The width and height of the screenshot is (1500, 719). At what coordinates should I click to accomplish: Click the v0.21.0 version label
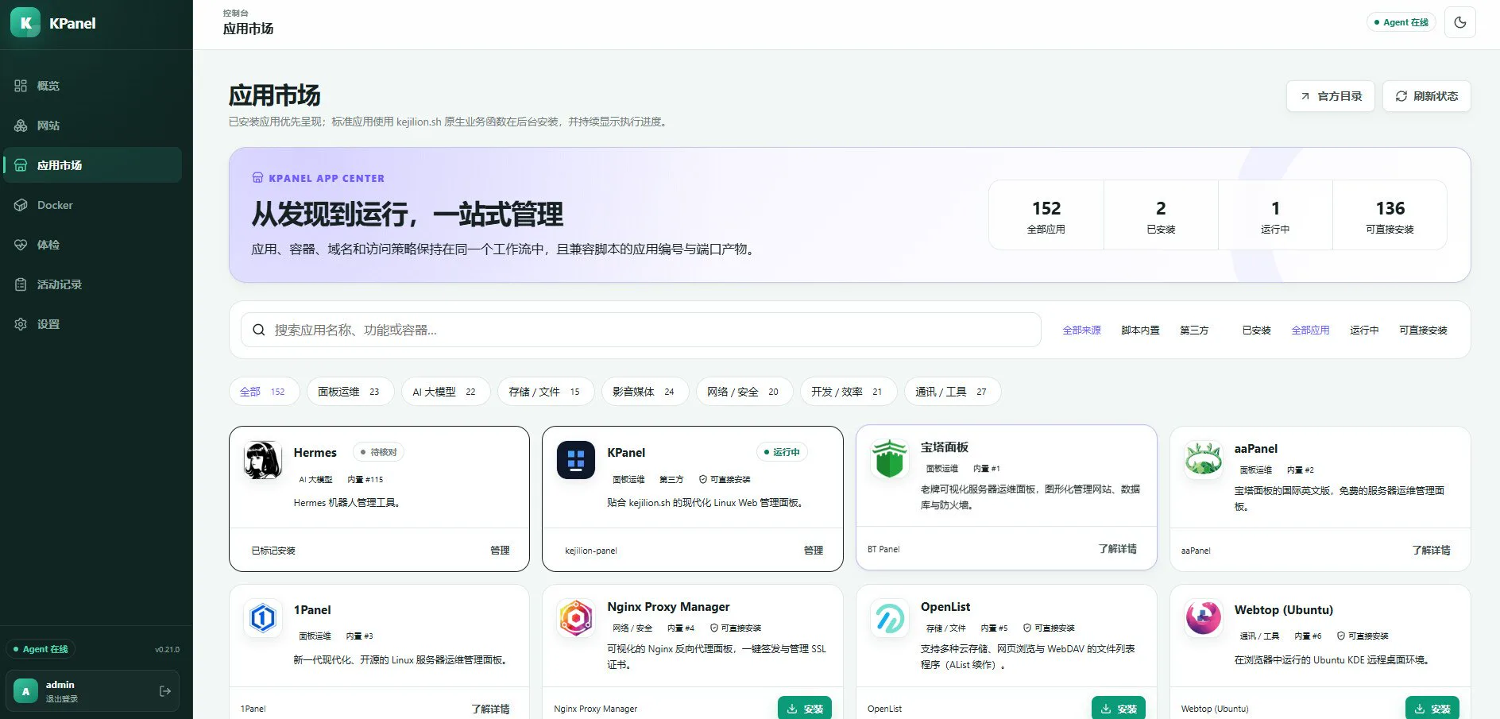point(167,650)
